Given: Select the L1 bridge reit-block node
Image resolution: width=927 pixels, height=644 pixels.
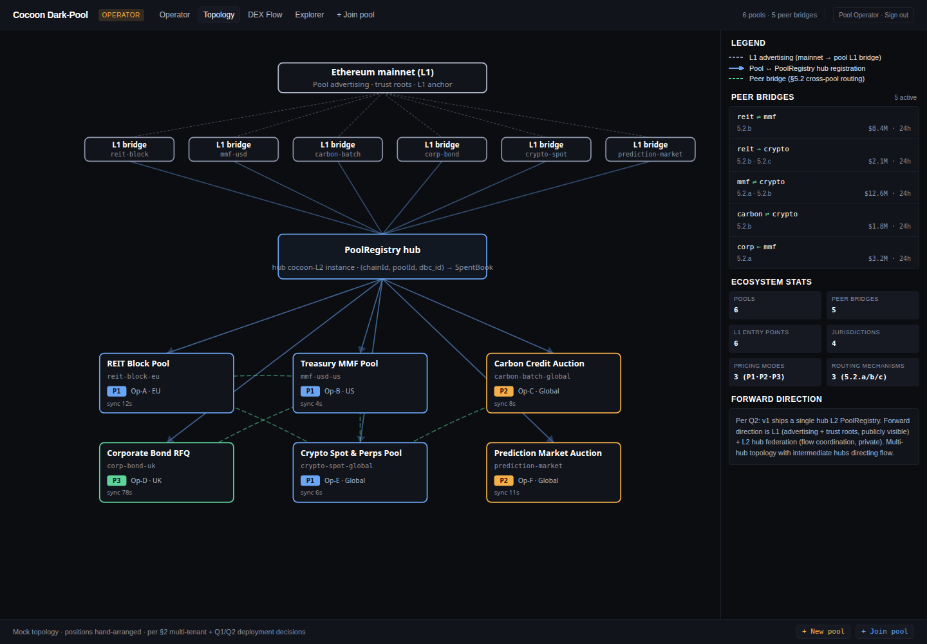Looking at the screenshot, I should pos(129,149).
